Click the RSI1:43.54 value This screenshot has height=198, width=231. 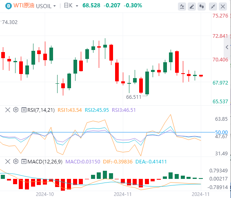coord(70,110)
